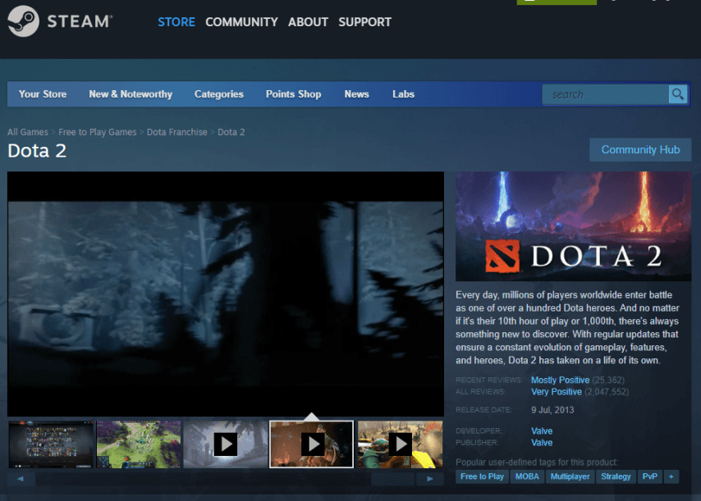Open the Labs section

pyautogui.click(x=403, y=93)
